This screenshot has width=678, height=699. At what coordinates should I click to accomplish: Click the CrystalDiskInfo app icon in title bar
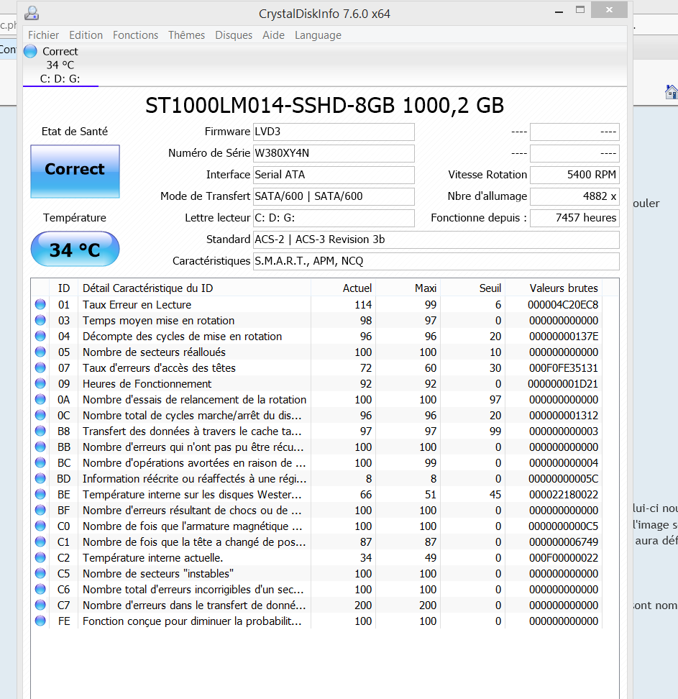[32, 13]
